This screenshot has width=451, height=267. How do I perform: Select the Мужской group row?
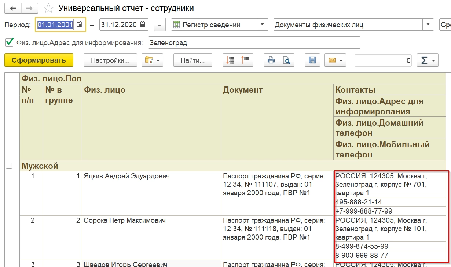[x=233, y=166]
